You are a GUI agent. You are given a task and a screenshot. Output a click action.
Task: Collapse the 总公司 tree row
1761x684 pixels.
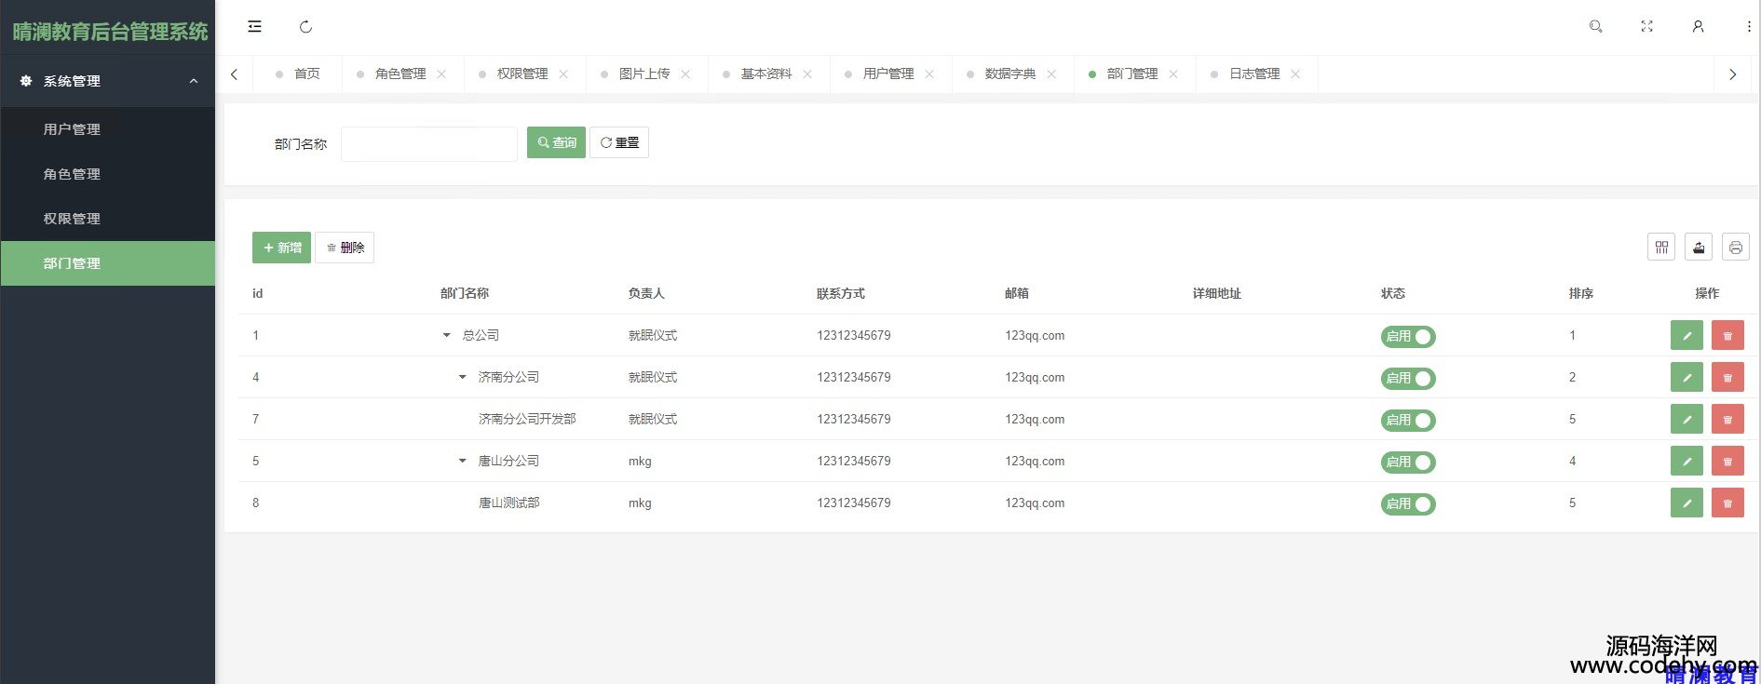[446, 335]
